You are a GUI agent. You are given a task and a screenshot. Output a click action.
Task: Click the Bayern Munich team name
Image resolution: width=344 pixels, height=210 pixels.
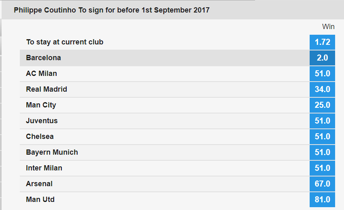point(52,152)
